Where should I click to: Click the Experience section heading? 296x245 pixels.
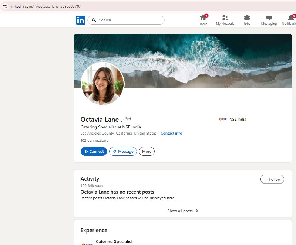tap(94, 230)
